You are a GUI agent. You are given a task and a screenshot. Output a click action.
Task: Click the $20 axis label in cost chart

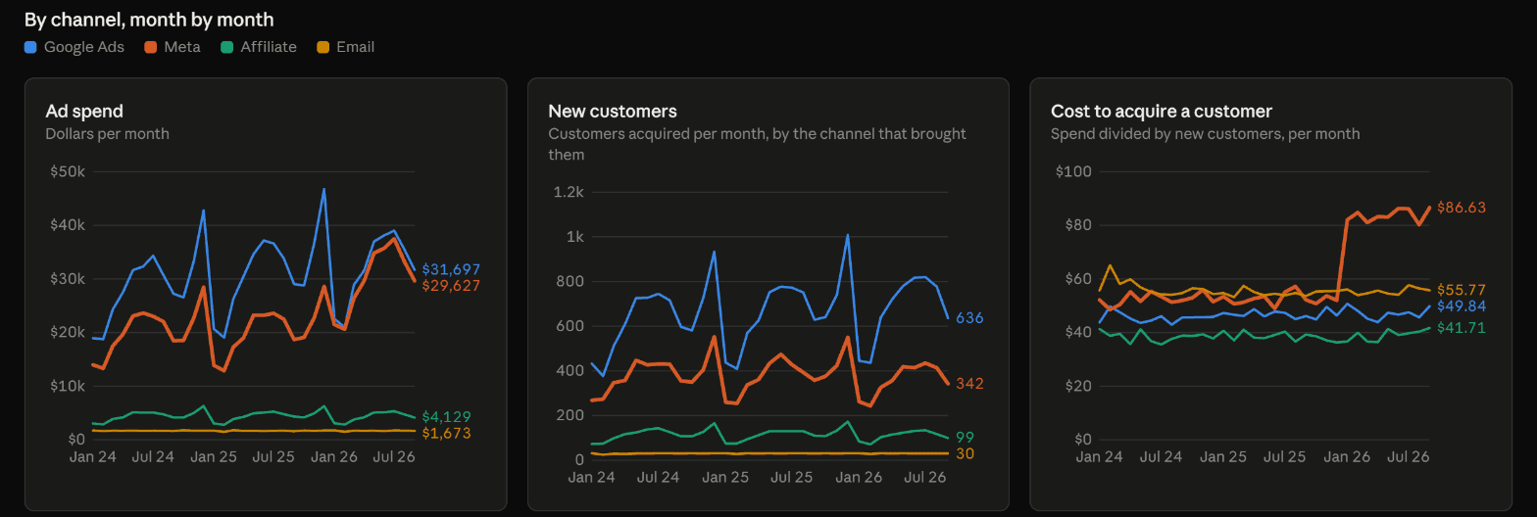click(x=1077, y=386)
